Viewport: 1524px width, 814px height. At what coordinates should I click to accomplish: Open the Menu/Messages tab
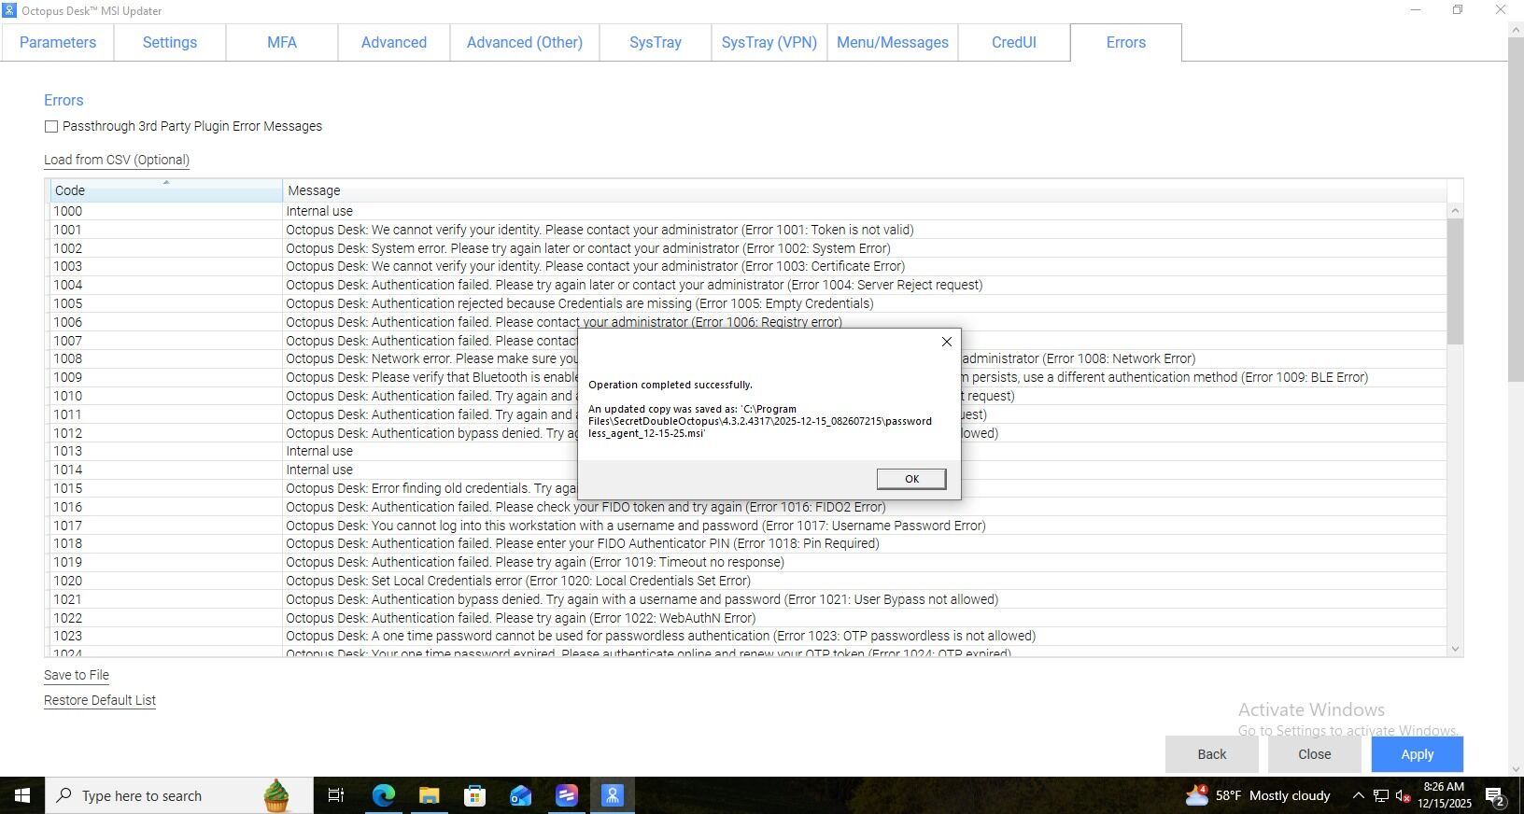point(893,43)
